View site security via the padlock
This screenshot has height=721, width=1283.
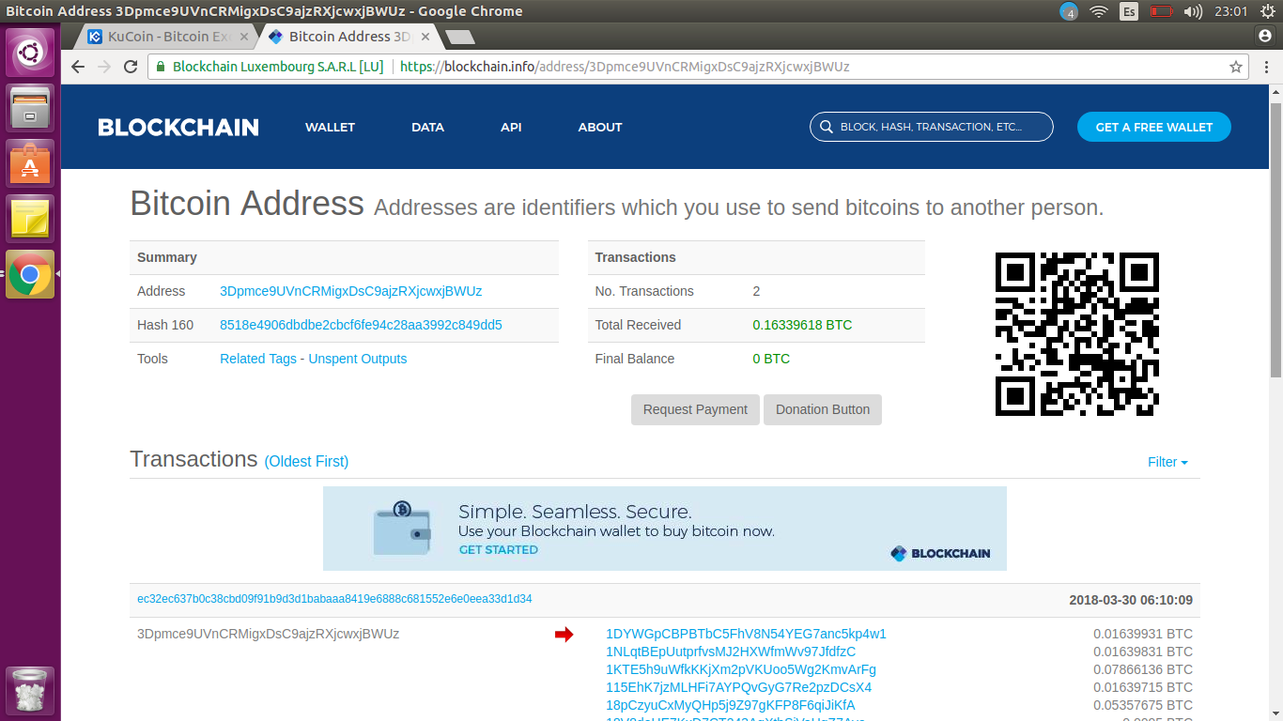tap(161, 67)
